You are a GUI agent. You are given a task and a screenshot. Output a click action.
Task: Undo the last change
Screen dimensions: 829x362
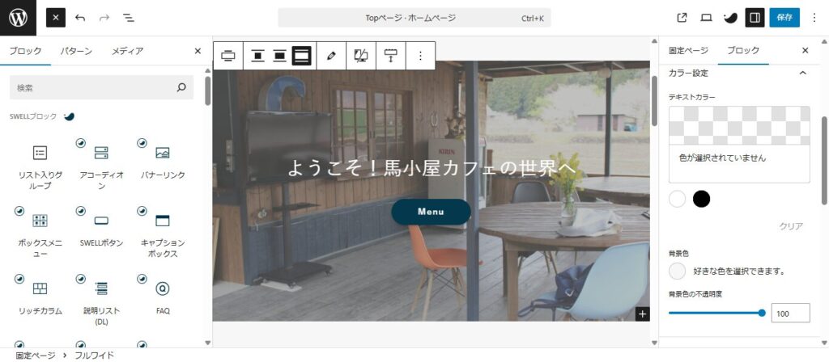point(80,18)
